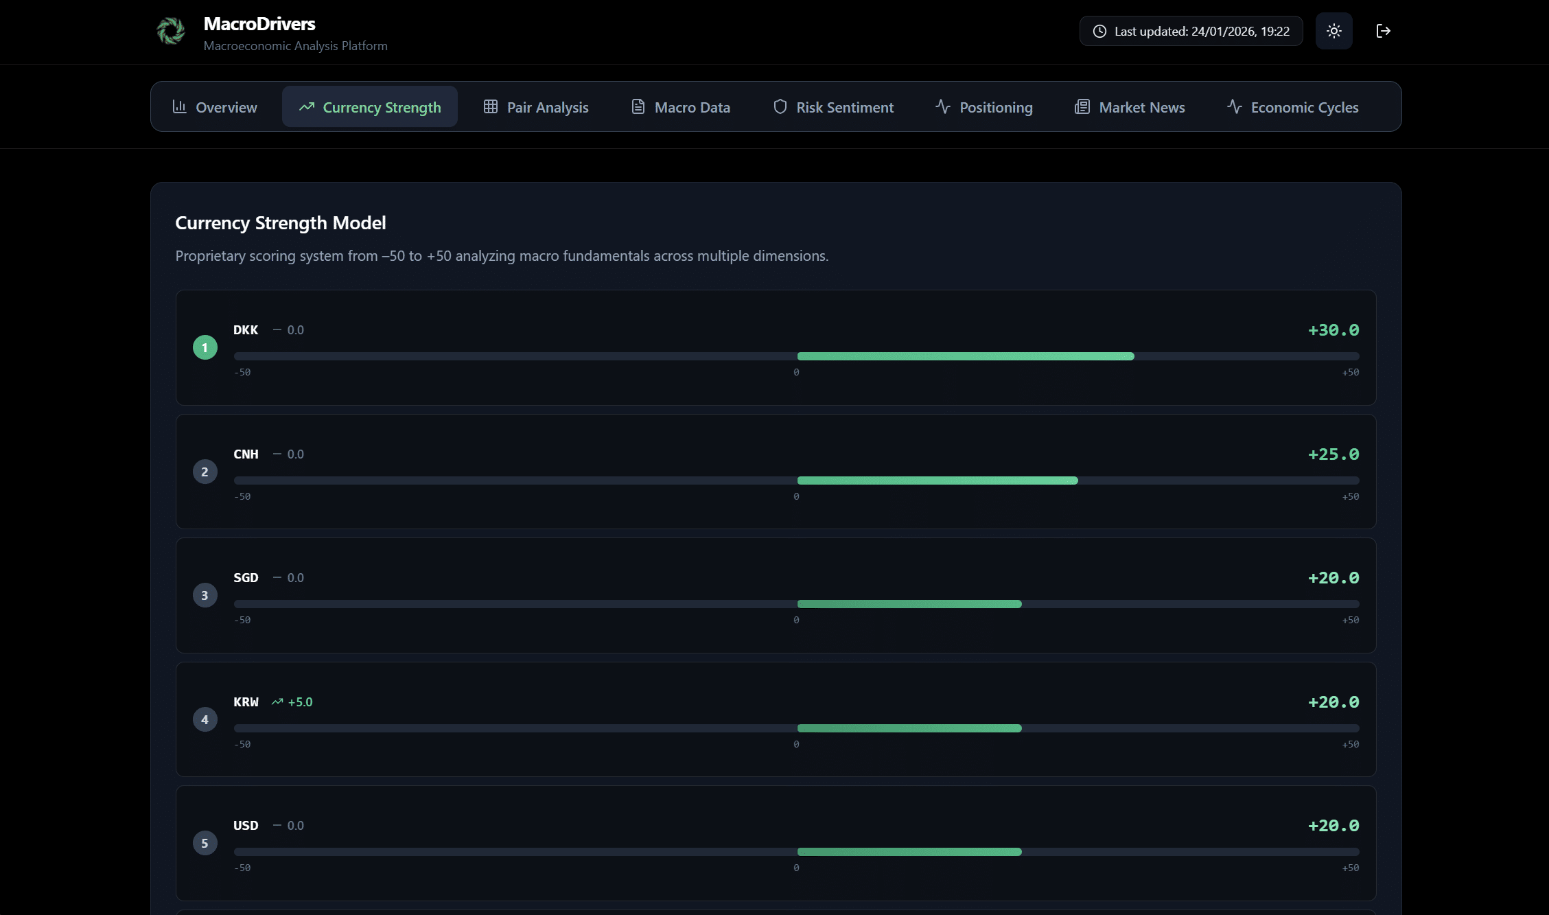
Task: Select the Currency Strength tab
Action: pos(370,107)
